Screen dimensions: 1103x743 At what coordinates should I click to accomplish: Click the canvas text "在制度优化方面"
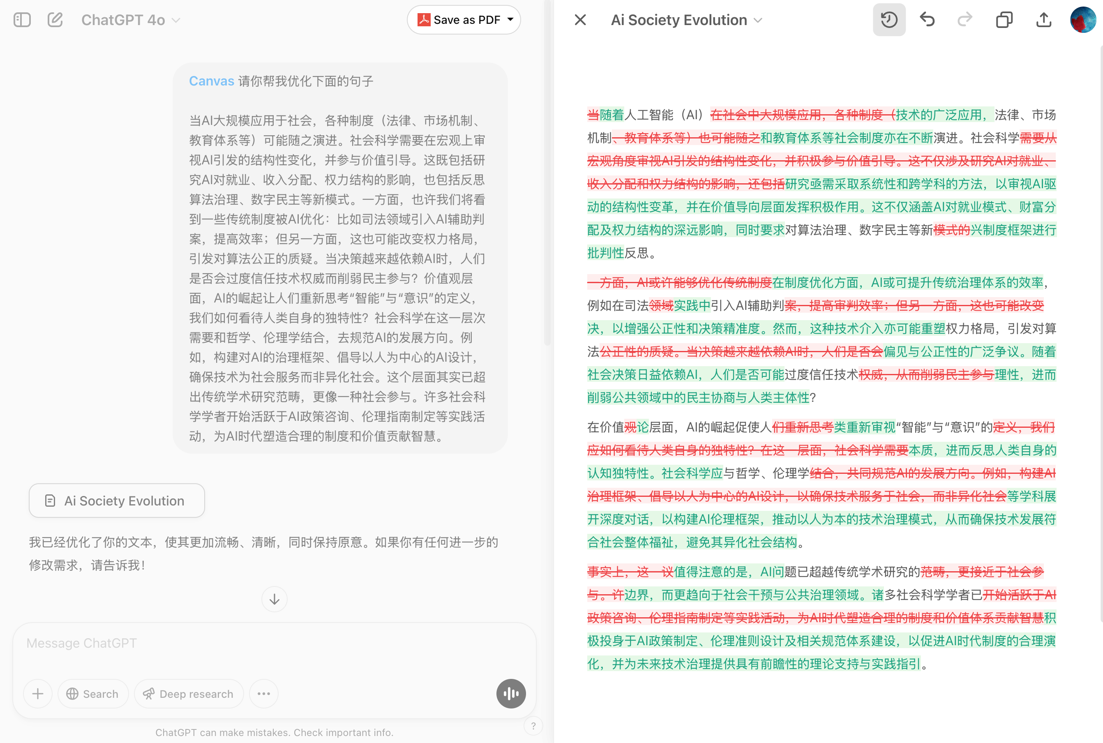816,282
